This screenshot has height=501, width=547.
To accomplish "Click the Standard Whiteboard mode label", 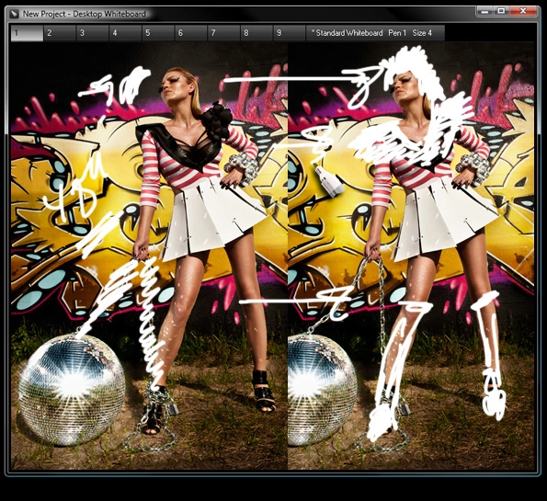I will 348,33.
